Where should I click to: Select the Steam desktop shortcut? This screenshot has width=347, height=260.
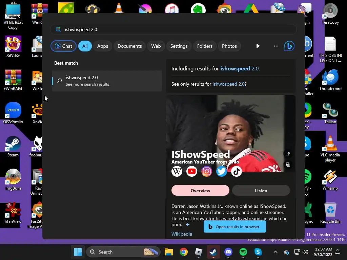(x=13, y=146)
